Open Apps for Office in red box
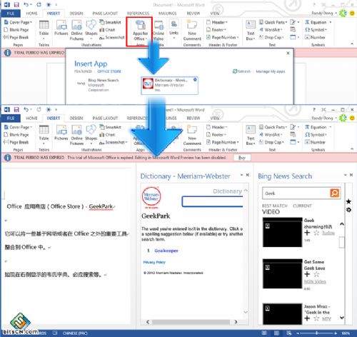Viewport: 357px width, 337px height. coord(140,31)
